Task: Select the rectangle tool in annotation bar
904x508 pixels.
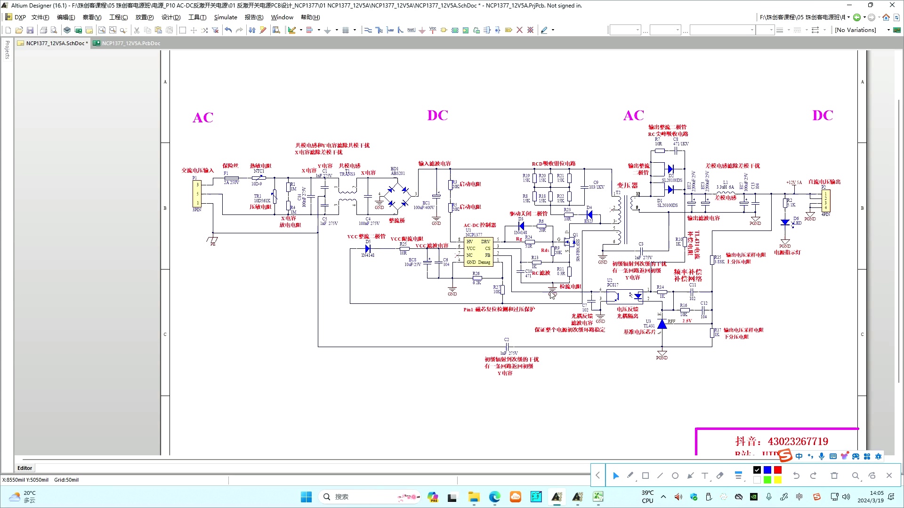Action: [x=646, y=476]
